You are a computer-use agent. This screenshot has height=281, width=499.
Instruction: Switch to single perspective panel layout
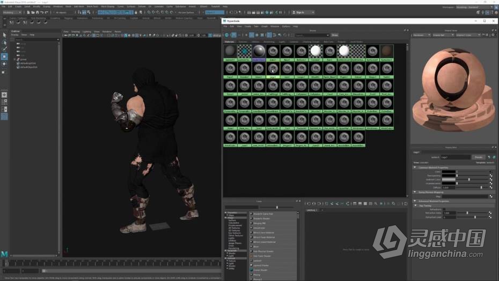click(4, 95)
